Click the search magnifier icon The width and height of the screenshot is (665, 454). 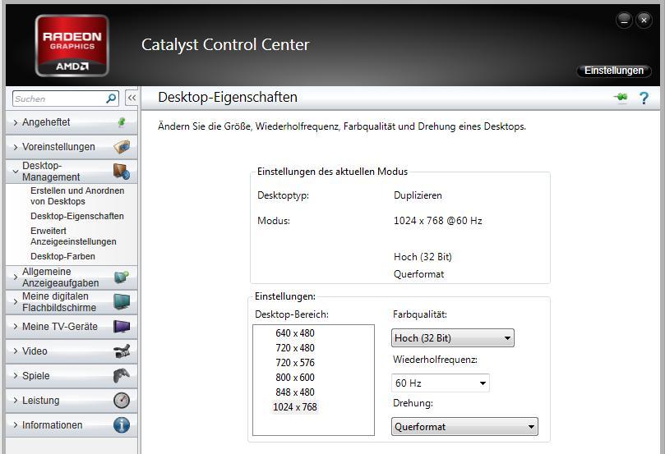click(112, 99)
